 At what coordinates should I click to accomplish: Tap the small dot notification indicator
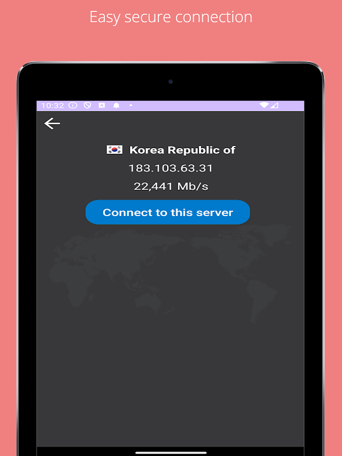point(131,105)
